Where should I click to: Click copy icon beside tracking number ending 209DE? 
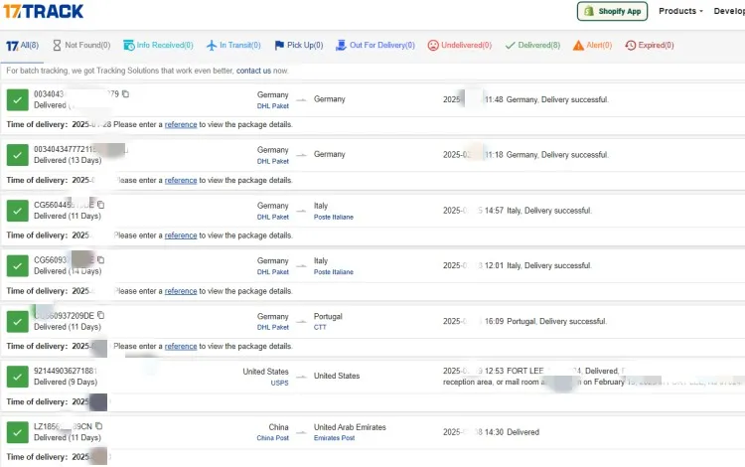click(101, 316)
